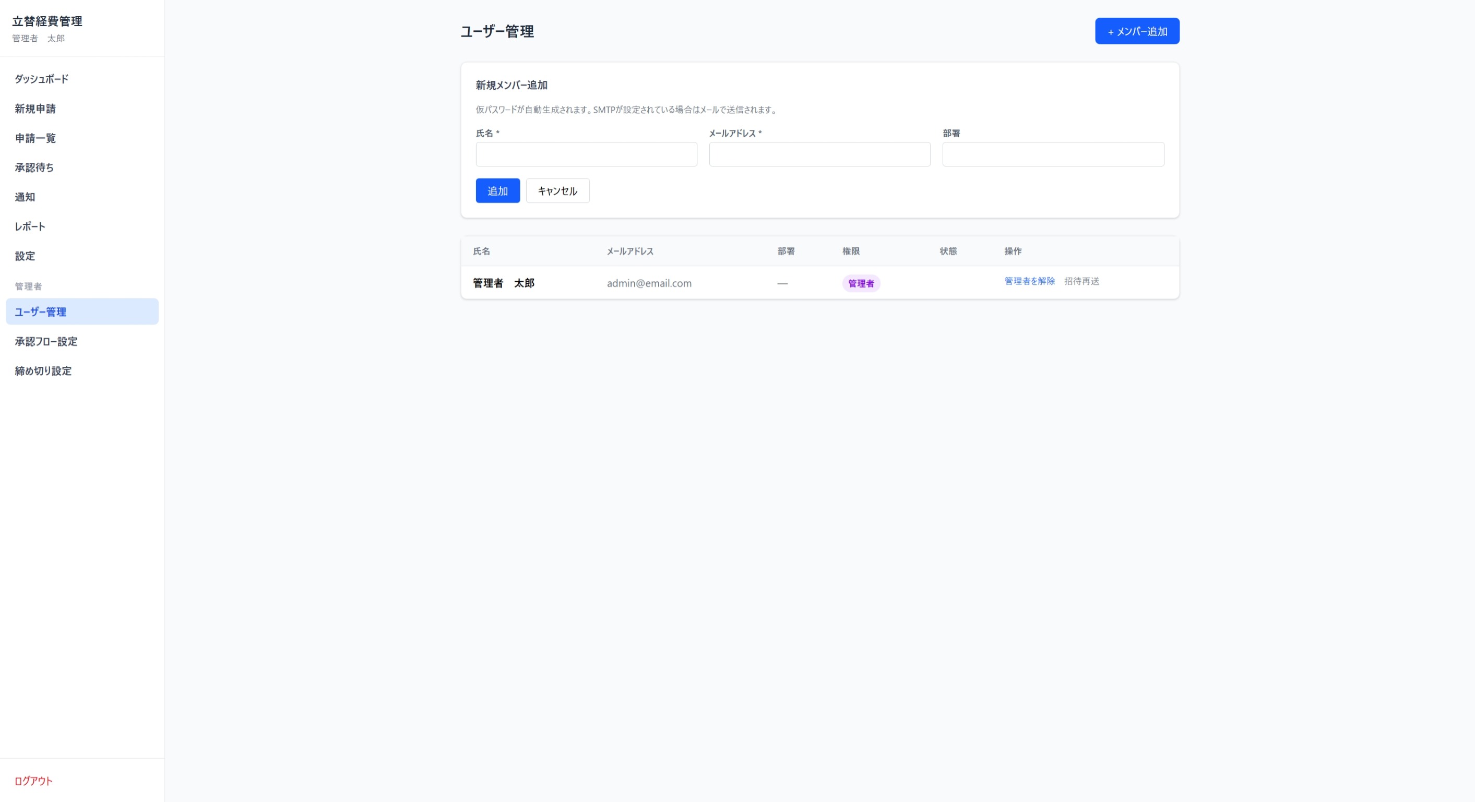Open the 通知 notifications page
Screen dimensions: 1475x802
(x=23, y=197)
